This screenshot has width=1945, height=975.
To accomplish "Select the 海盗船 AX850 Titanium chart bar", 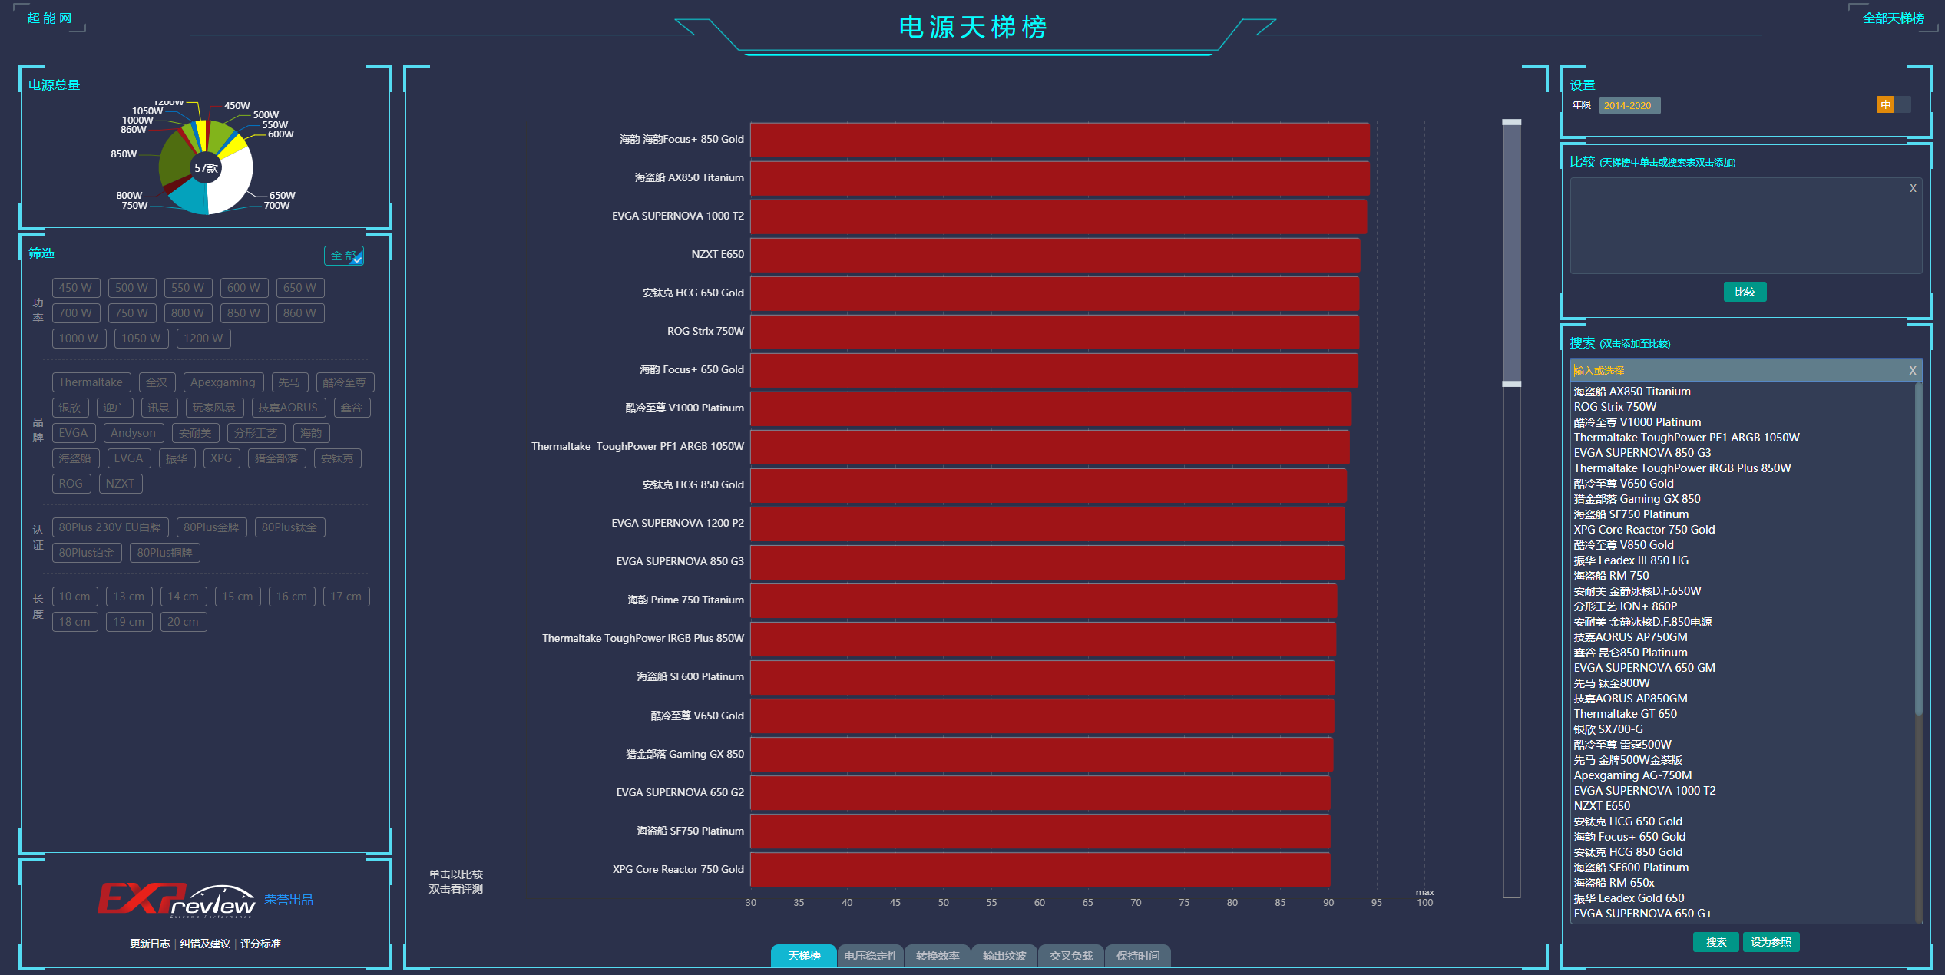I will point(1060,177).
